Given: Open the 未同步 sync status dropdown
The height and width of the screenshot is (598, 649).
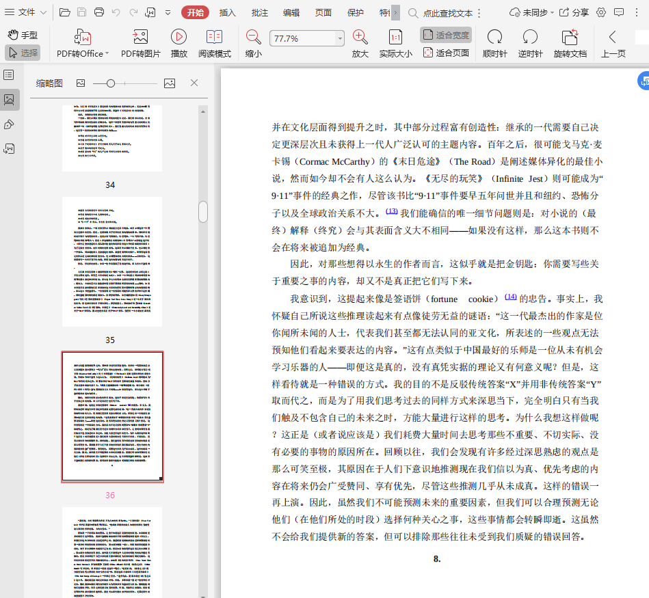Looking at the screenshot, I should pyautogui.click(x=531, y=12).
